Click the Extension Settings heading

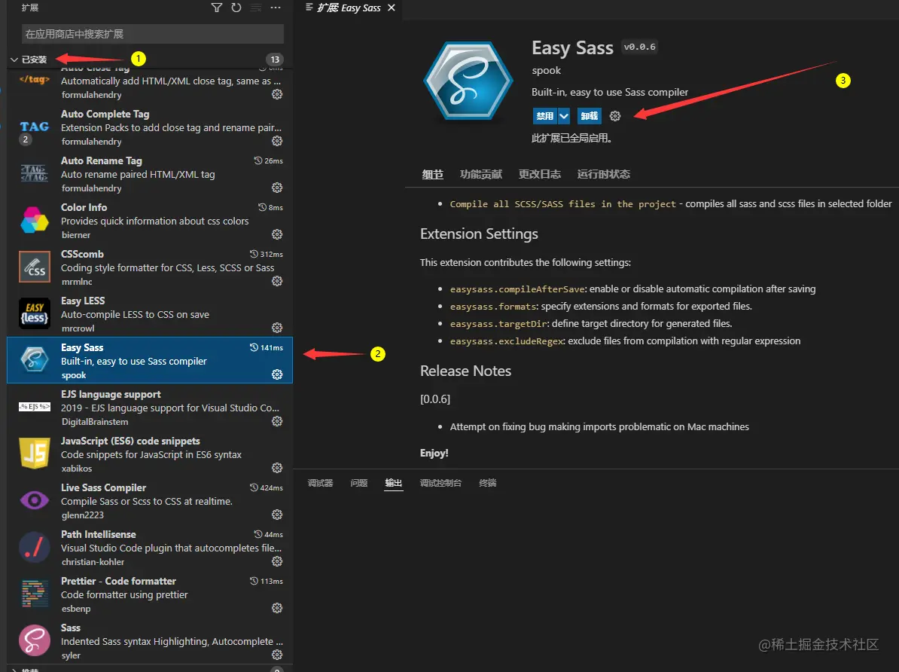(x=479, y=234)
